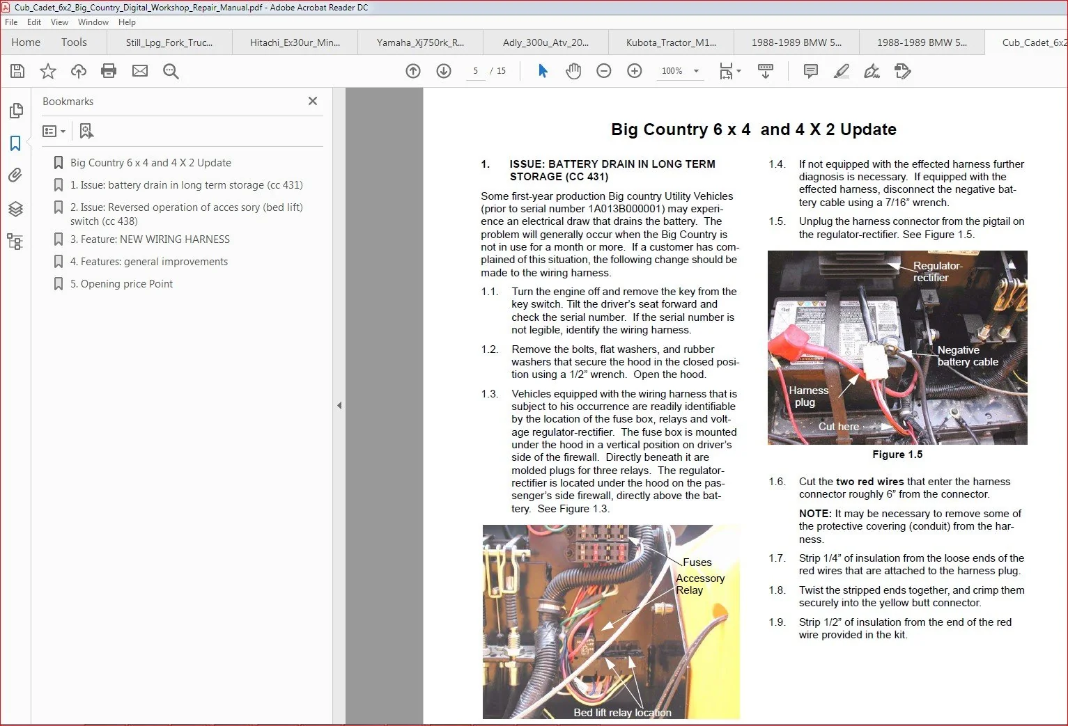Switch to Still_Lpg_Fork_Truc document tab
The height and width of the screenshot is (726, 1068).
(169, 42)
